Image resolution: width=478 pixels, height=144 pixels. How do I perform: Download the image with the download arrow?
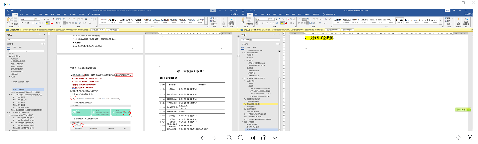click(x=275, y=138)
